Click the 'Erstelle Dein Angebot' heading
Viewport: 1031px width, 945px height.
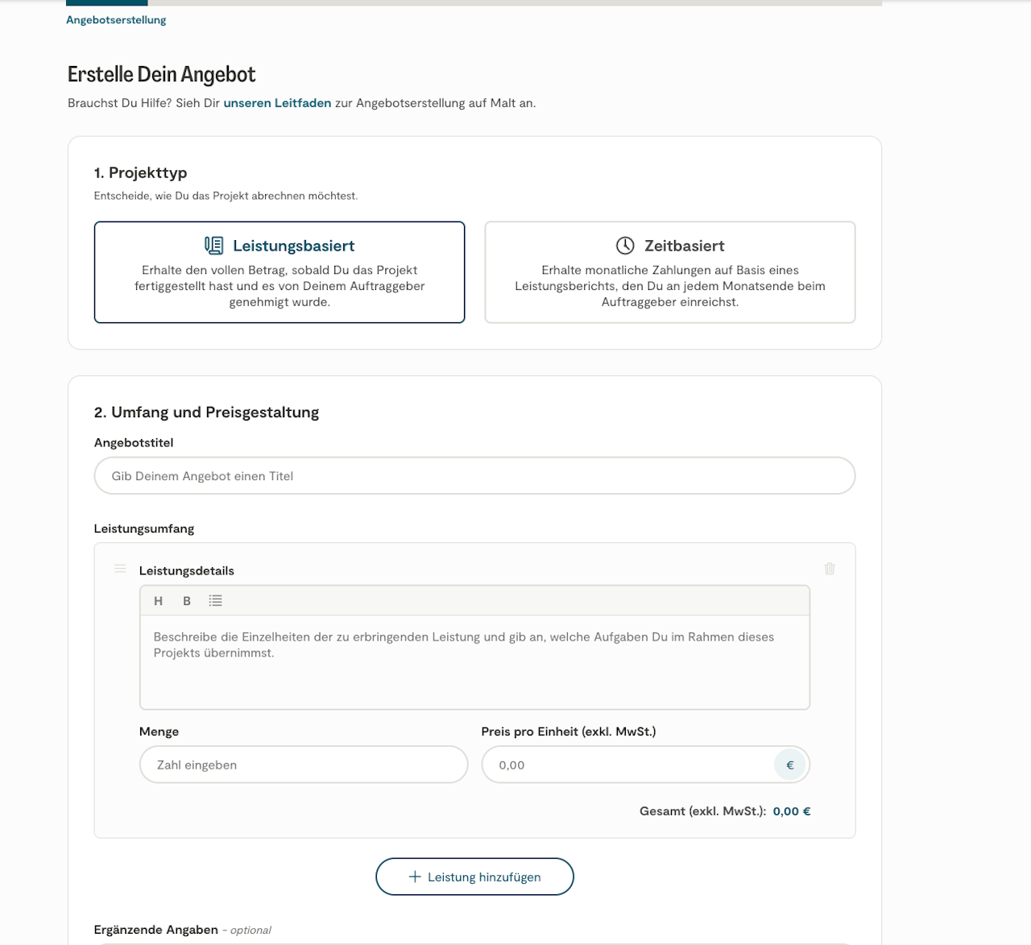pyautogui.click(x=161, y=75)
